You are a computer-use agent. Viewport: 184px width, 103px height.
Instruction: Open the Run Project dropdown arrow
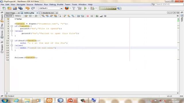89,8
